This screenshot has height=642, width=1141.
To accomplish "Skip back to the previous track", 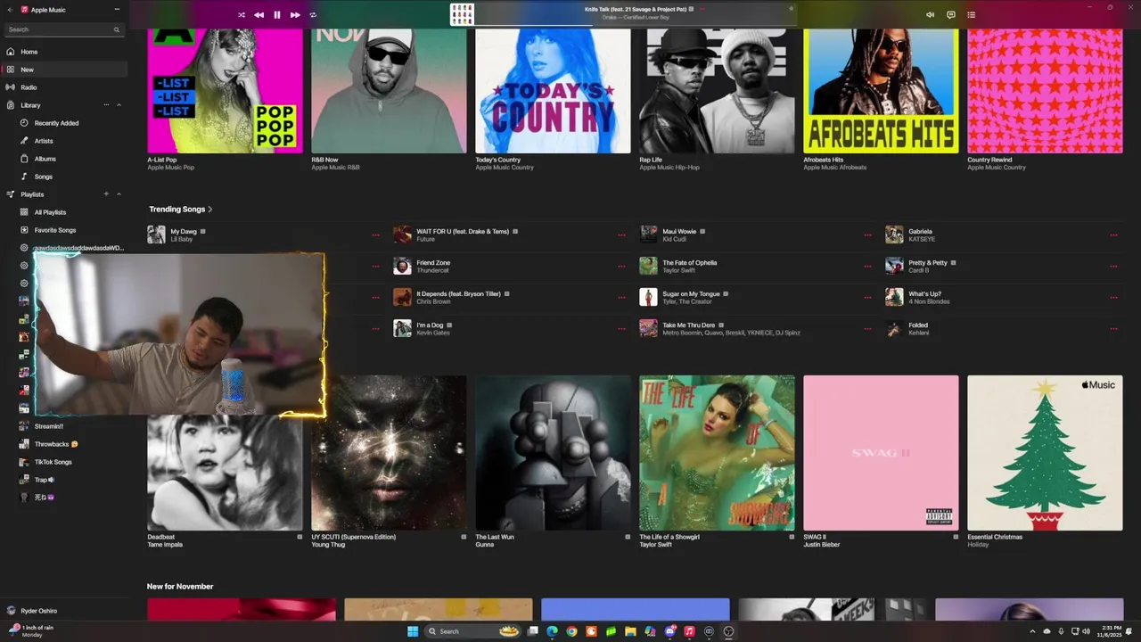I will pos(259,15).
